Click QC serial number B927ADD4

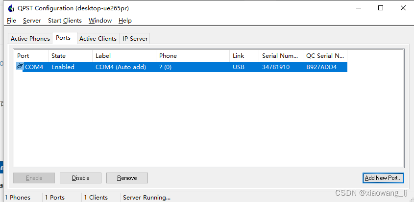click(x=321, y=67)
